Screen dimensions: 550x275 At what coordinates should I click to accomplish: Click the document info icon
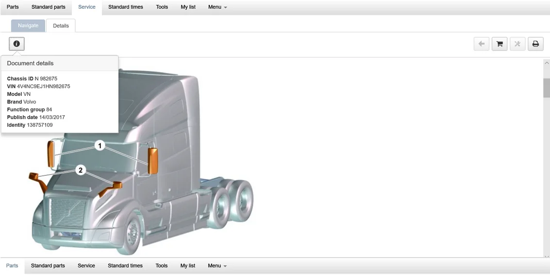[17, 44]
